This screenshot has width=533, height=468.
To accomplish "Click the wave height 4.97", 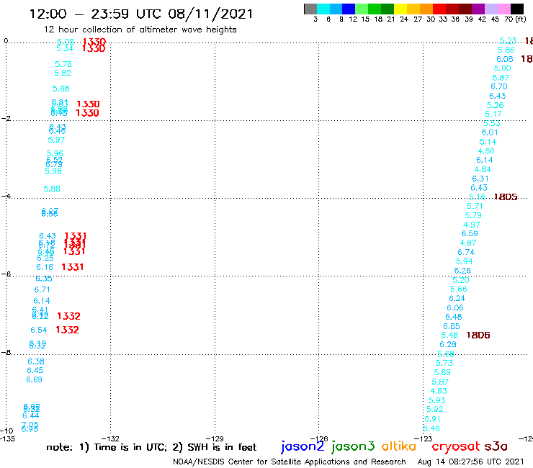I will 472,225.
